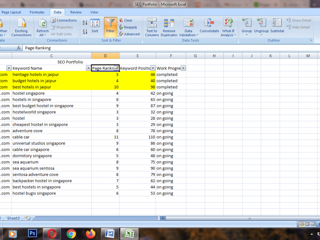Viewport: 320px width, 240px height.
Task: Click the Ungroup button
Action: 261,27
